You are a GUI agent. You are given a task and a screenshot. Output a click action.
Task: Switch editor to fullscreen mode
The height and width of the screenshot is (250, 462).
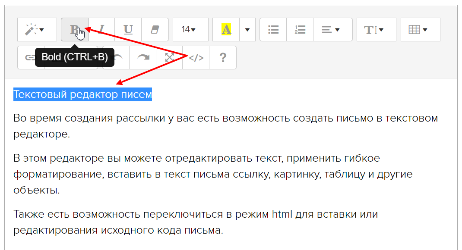tap(169, 58)
